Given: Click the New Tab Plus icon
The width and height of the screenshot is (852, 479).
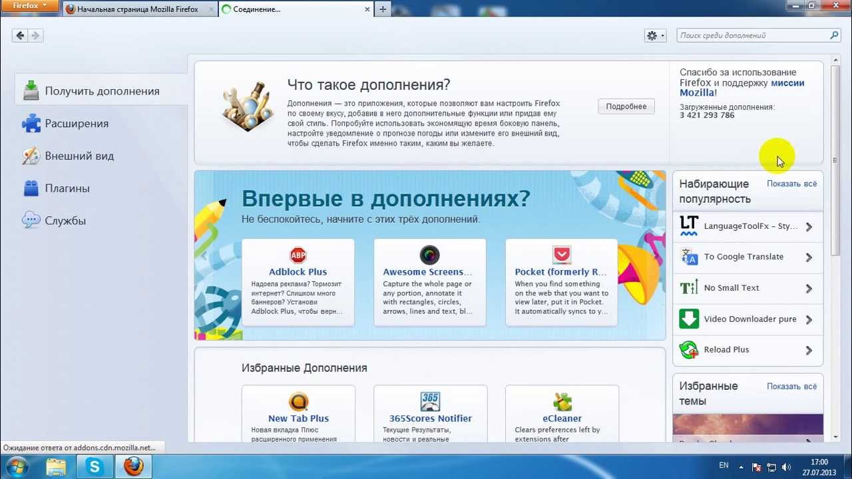Looking at the screenshot, I should tap(299, 402).
